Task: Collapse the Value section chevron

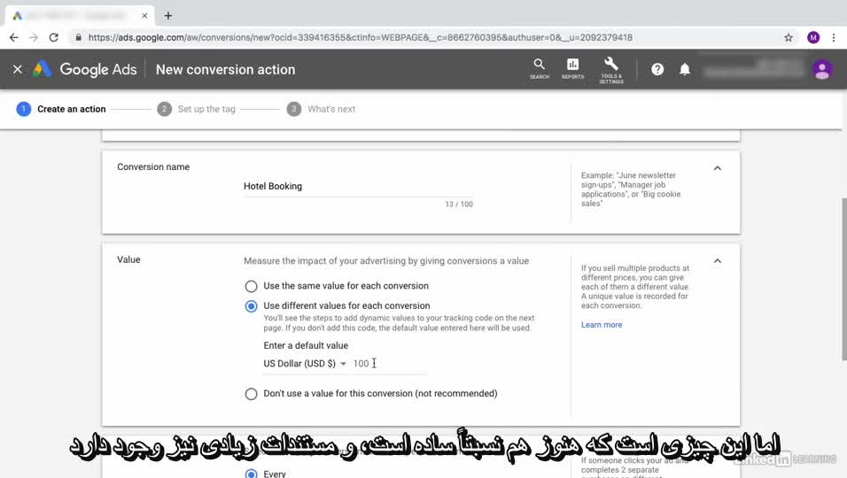Action: click(x=718, y=261)
